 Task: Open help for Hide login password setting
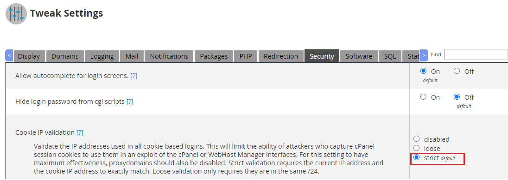[x=130, y=102]
